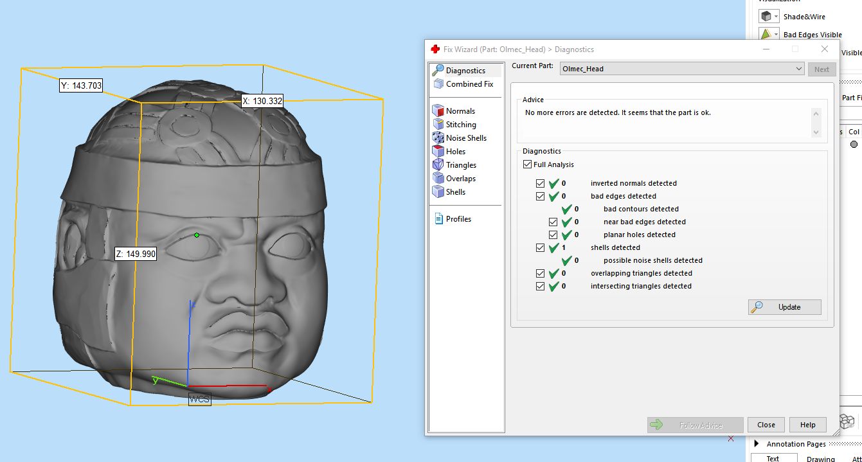Screen dimensions: 862x462
Task: Open the Current Part dropdown
Action: (798, 69)
